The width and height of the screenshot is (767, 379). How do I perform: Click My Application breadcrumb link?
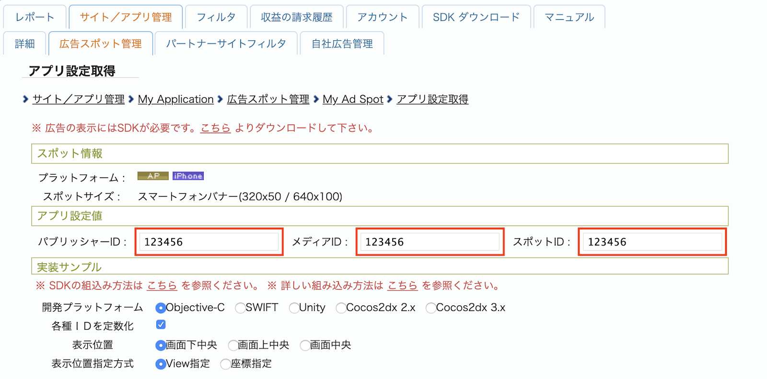tap(175, 99)
